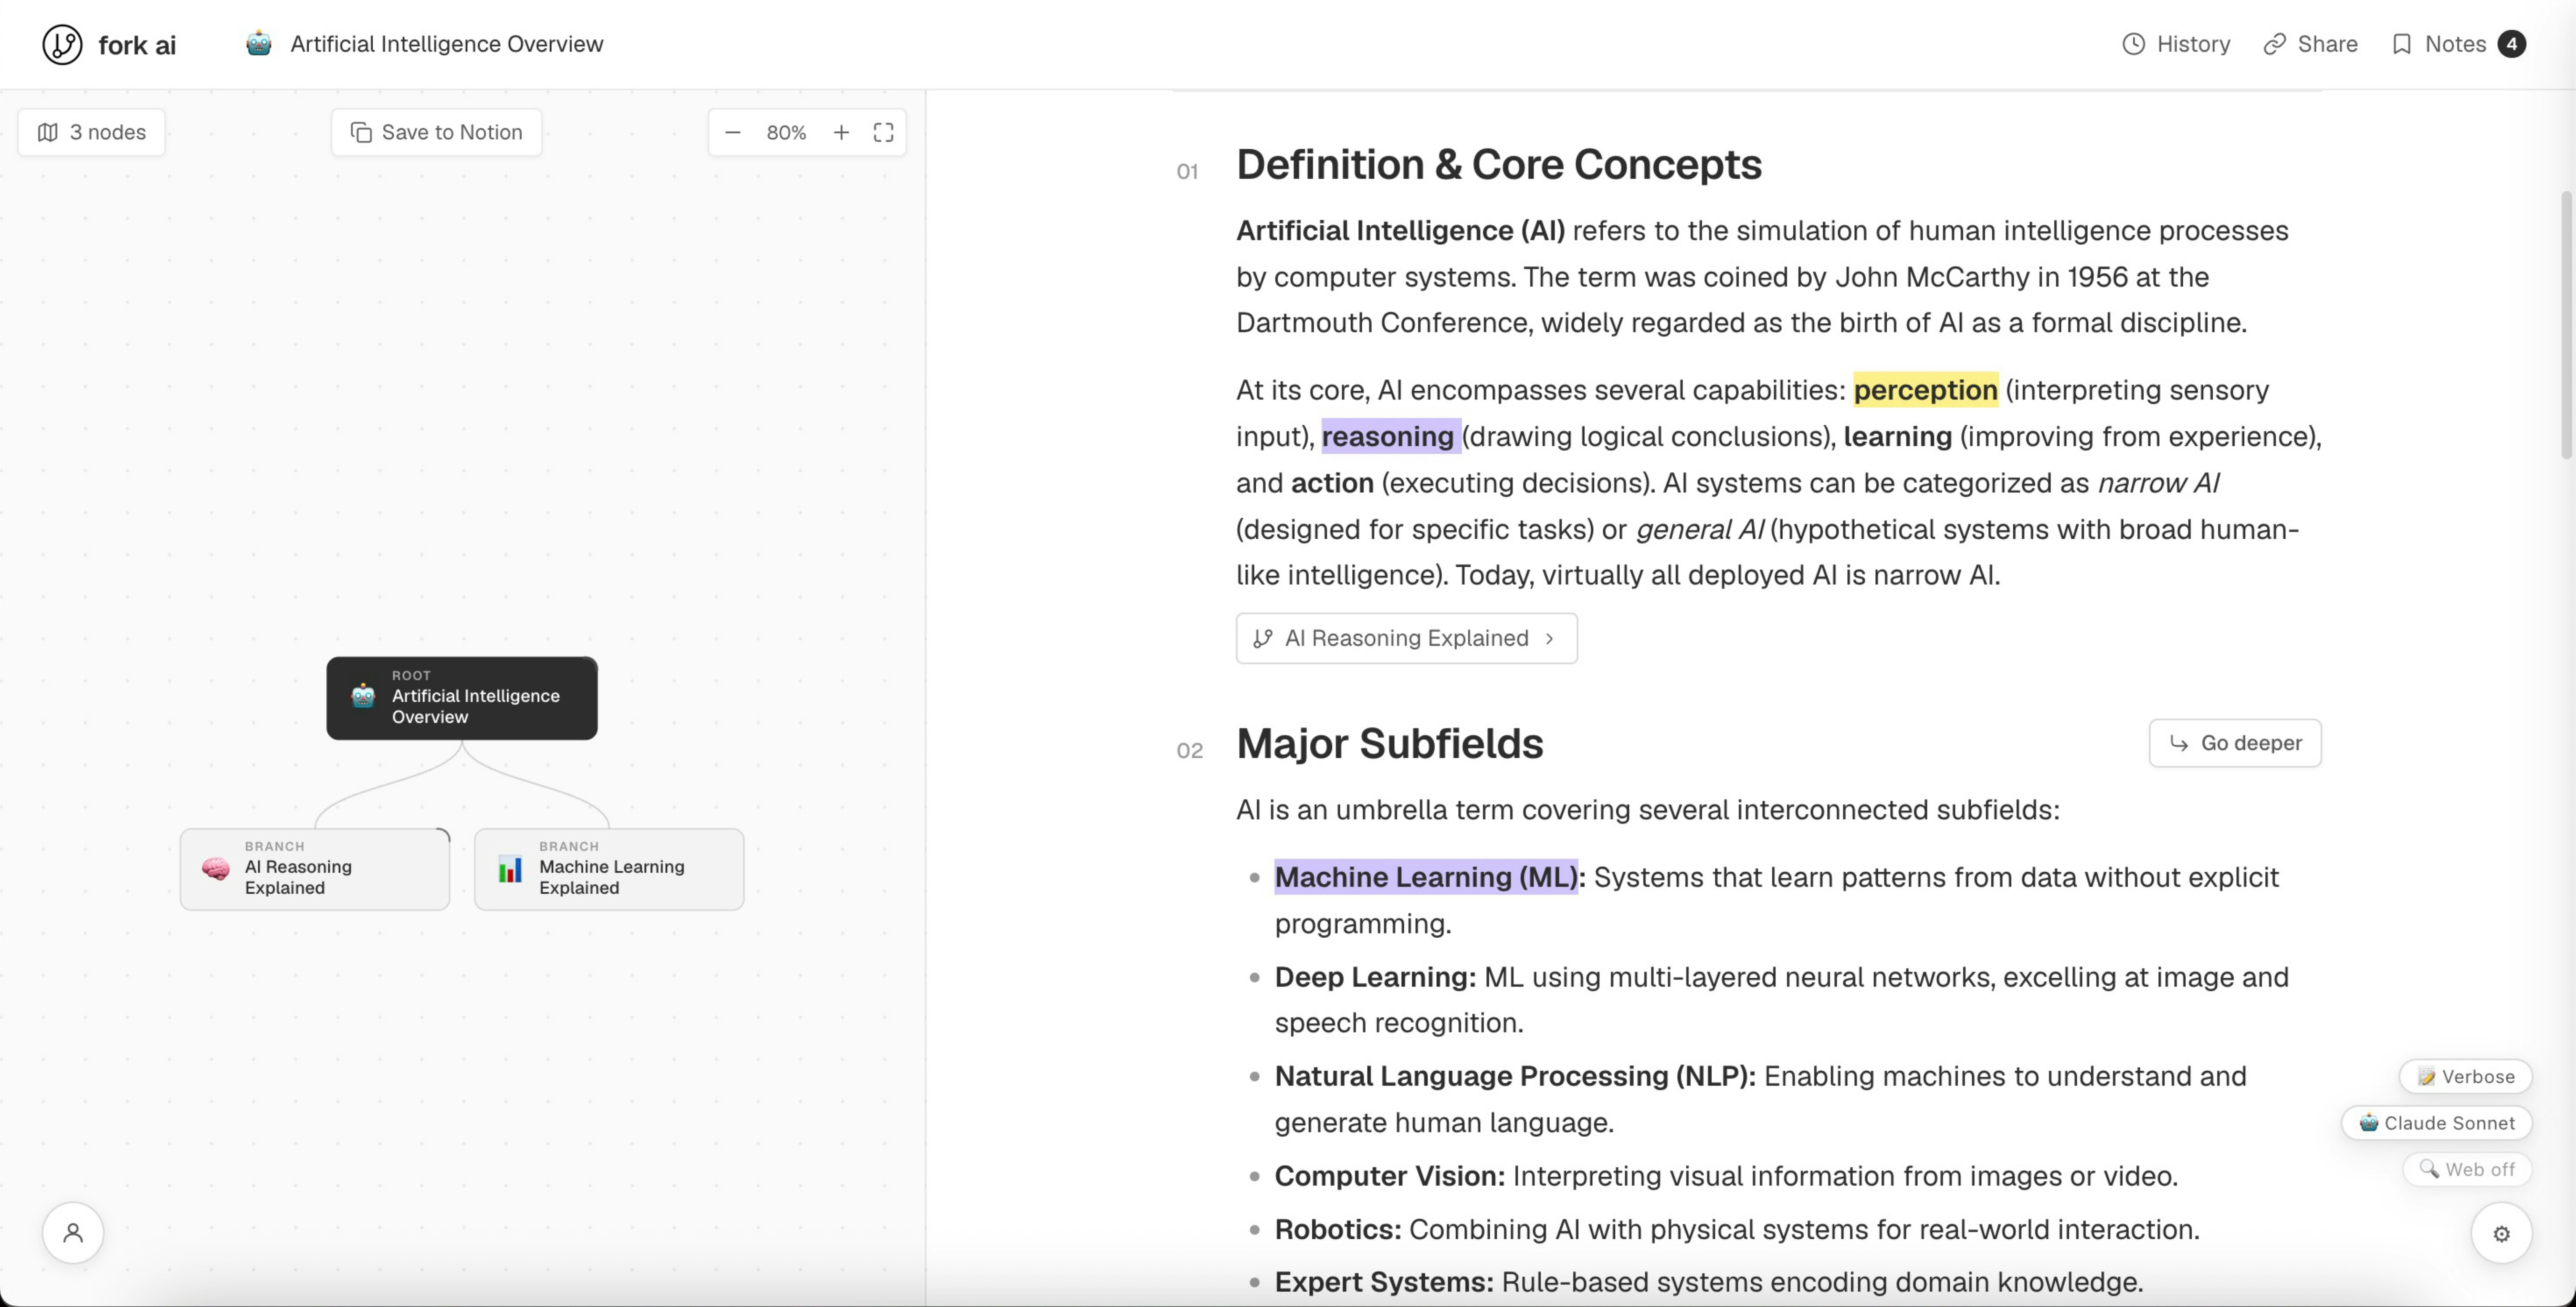Click the Expert Systems: bullet term
Image resolution: width=2576 pixels, height=1307 pixels.
1384,1282
